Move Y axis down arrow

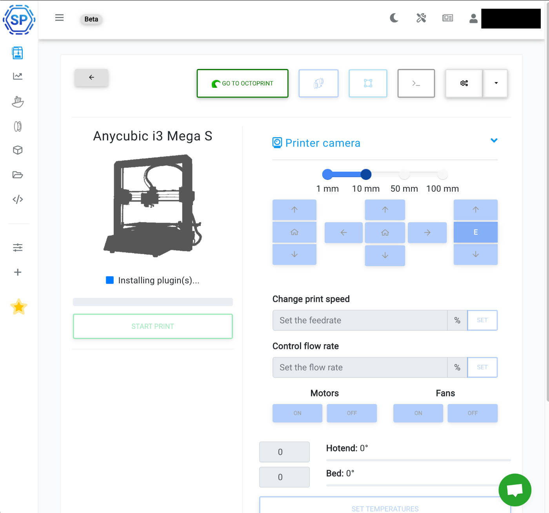385,256
